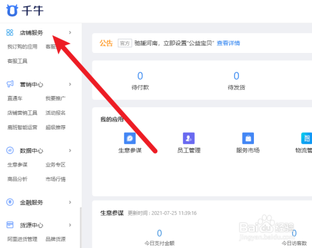Open 我订购的应用 link
The width and height of the screenshot is (312, 248).
pyautogui.click(x=22, y=47)
